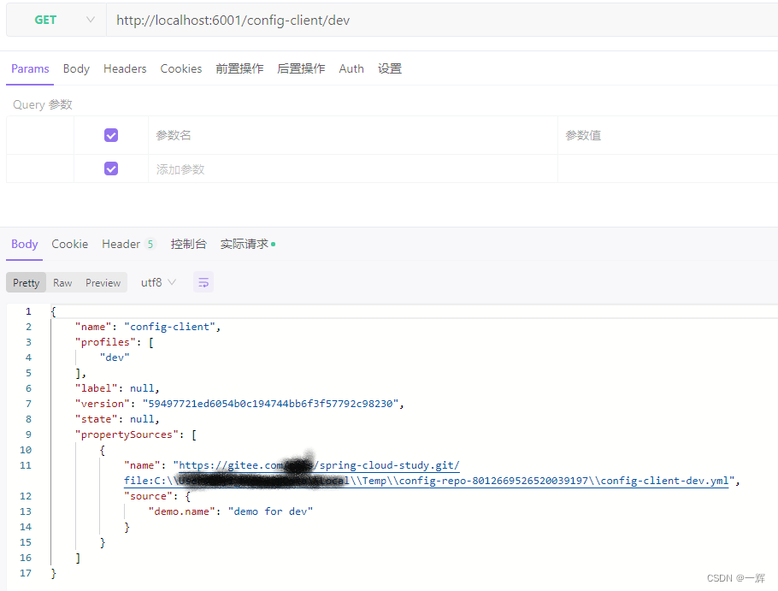Open the Auth tab
The width and height of the screenshot is (778, 591).
(x=351, y=68)
